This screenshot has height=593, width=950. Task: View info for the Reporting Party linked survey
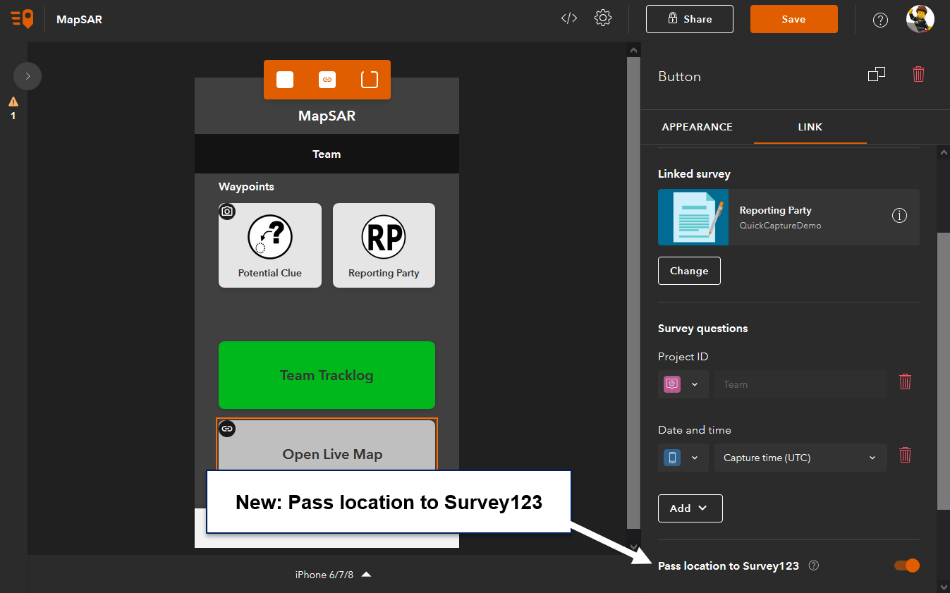899,216
